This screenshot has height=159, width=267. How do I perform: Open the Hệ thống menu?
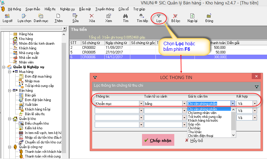[14, 9]
